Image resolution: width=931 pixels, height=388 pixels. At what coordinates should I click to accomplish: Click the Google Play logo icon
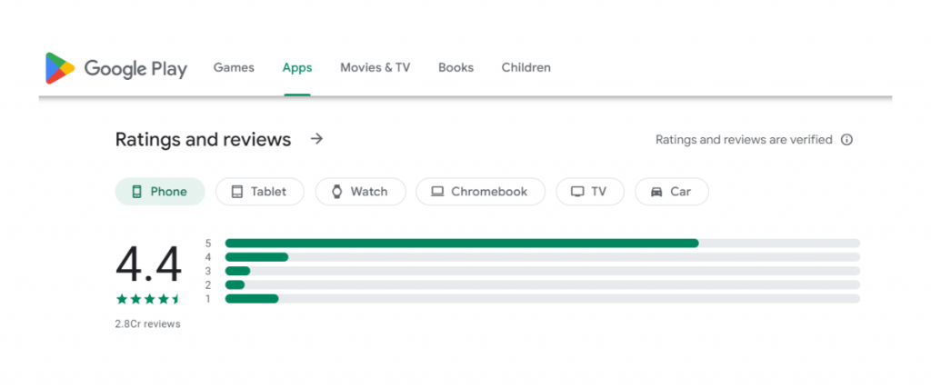[60, 68]
